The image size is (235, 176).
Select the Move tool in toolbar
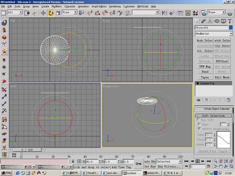(x=43, y=13)
